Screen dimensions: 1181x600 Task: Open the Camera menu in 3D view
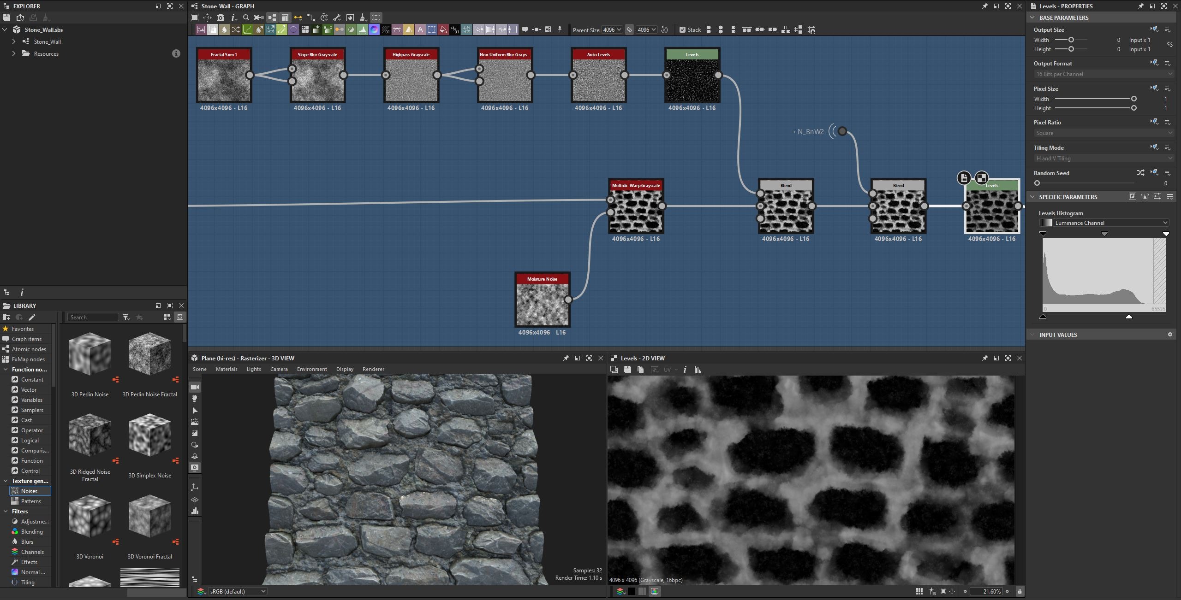279,369
